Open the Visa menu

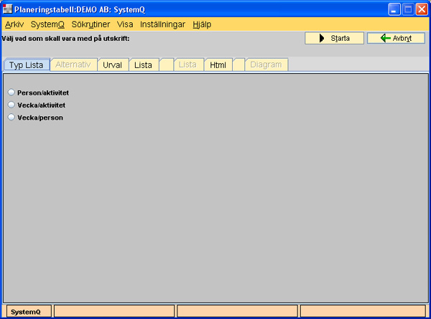(x=125, y=24)
